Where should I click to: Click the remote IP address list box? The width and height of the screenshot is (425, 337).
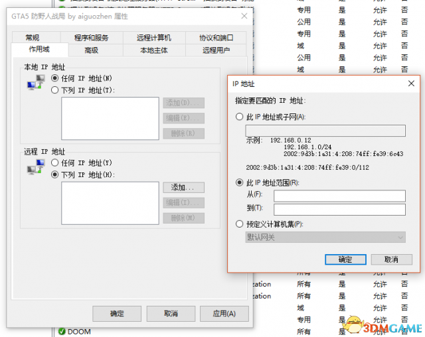(110, 203)
